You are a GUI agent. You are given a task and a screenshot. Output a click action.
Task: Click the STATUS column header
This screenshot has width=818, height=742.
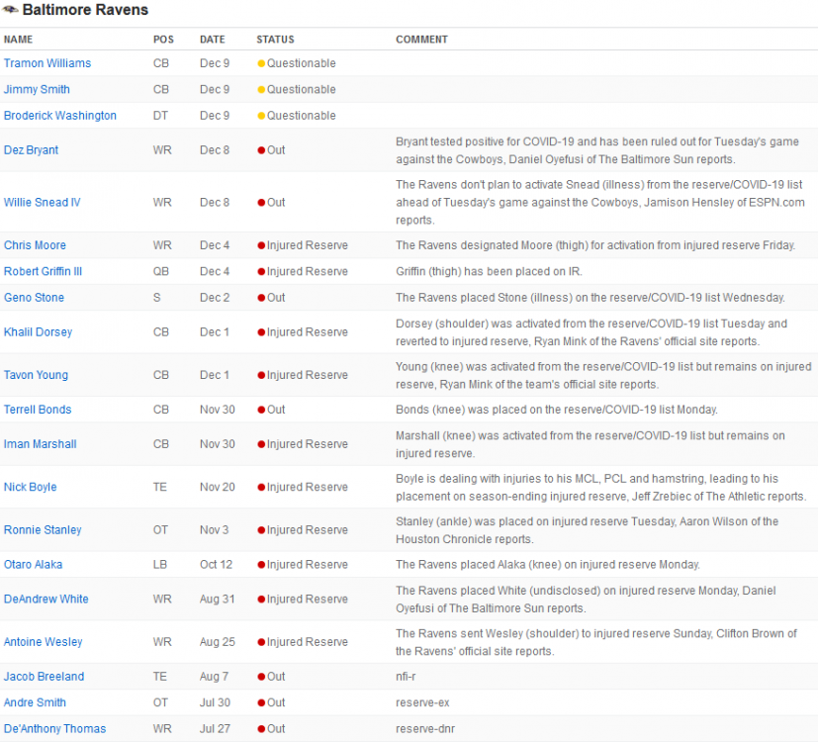(275, 40)
